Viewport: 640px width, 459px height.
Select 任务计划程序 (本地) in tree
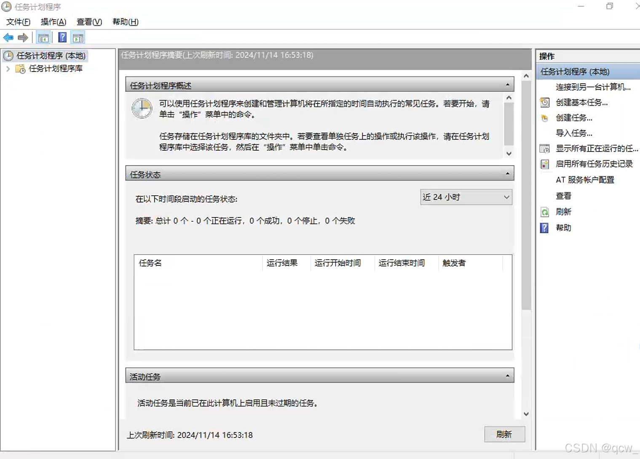click(51, 56)
